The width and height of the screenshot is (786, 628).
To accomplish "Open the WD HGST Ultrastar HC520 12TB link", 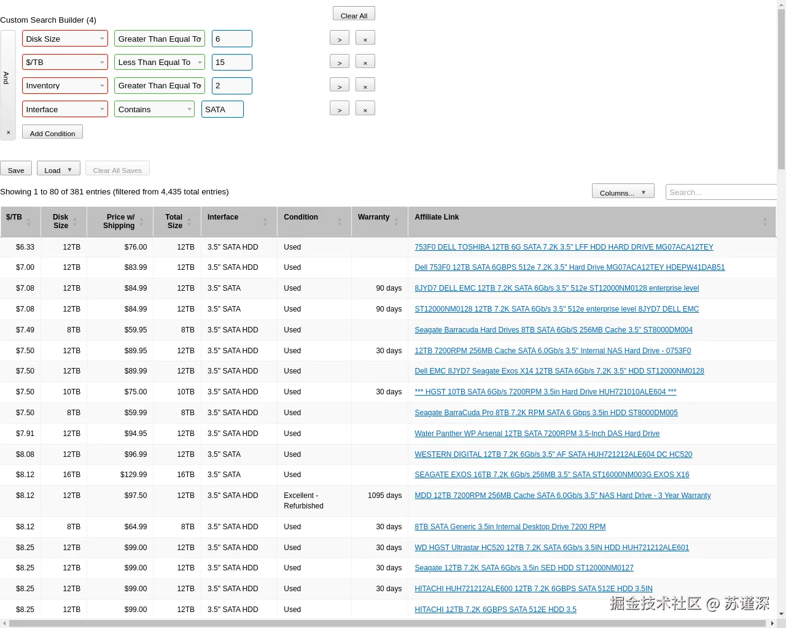I will (x=551, y=547).
